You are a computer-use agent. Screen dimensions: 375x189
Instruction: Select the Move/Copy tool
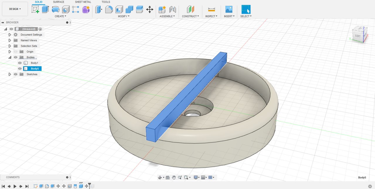click(x=150, y=9)
